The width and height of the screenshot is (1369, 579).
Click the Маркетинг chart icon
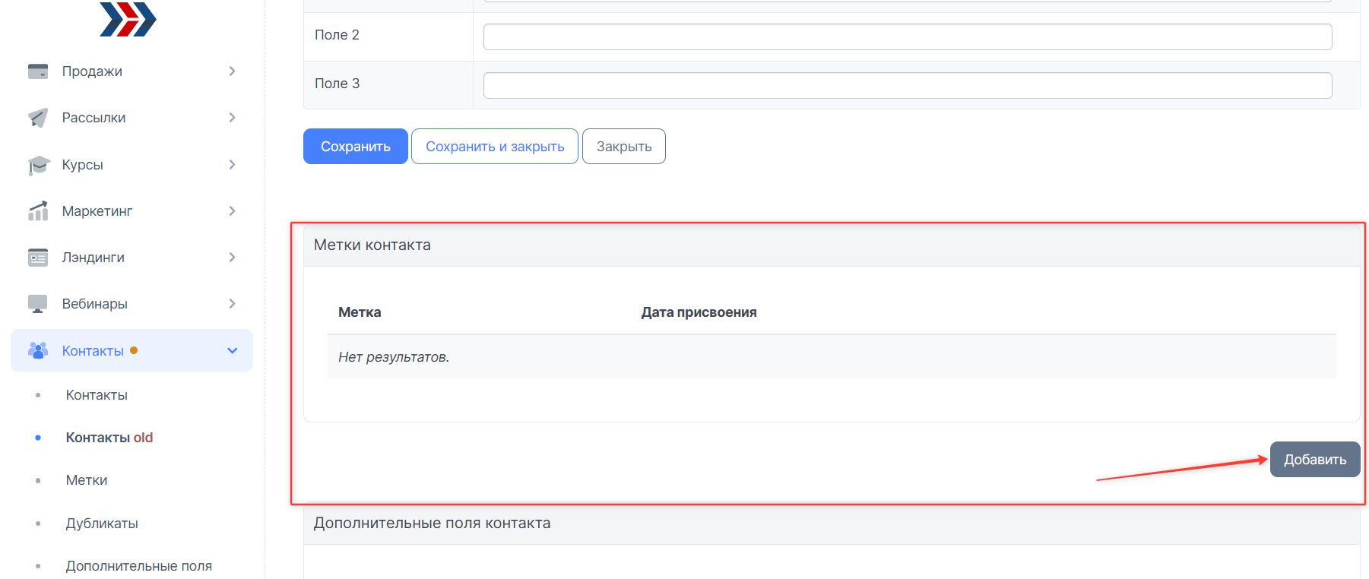click(x=38, y=211)
